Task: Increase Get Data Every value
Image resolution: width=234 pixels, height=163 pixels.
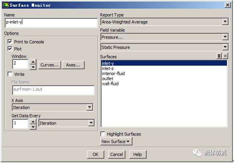Action: pyautogui.click(x=33, y=122)
